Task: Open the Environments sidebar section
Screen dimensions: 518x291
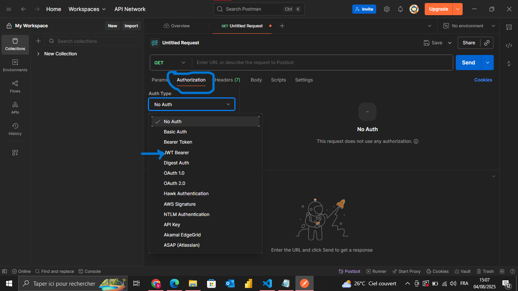Action: point(15,66)
